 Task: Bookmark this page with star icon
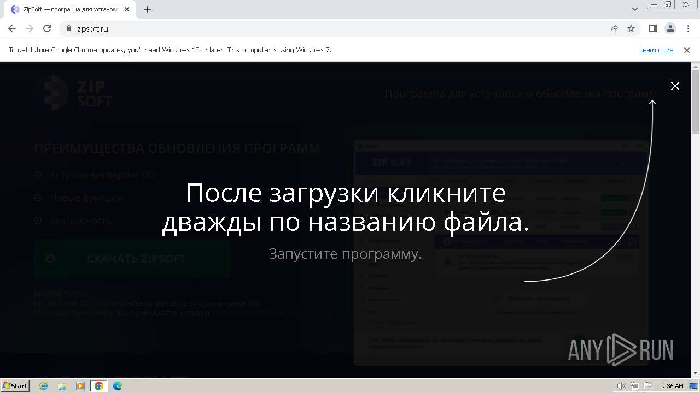(631, 28)
